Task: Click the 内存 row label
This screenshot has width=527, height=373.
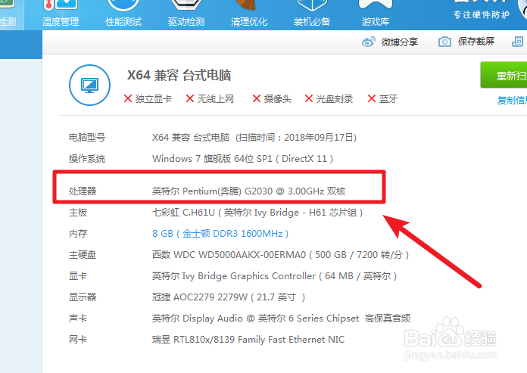Action: 78,234
